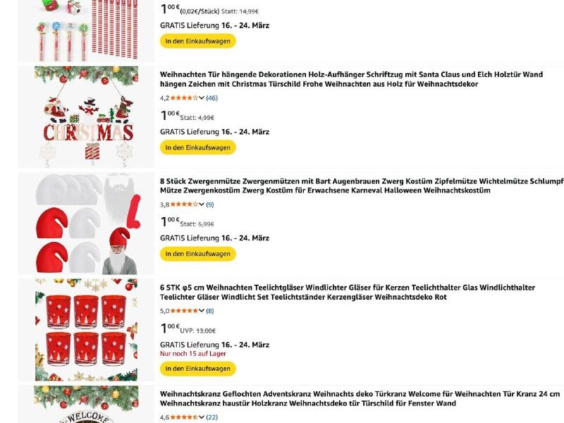
Task: Open the 9 reviews link
Action: click(210, 204)
